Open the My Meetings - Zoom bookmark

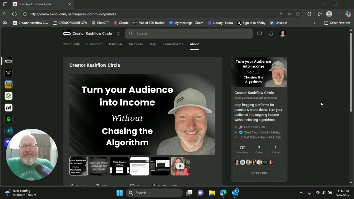(186, 23)
